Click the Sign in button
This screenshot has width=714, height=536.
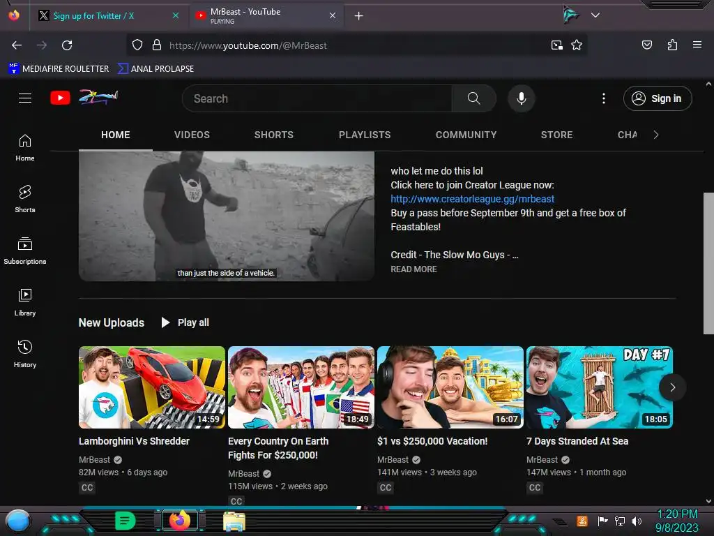click(x=658, y=98)
